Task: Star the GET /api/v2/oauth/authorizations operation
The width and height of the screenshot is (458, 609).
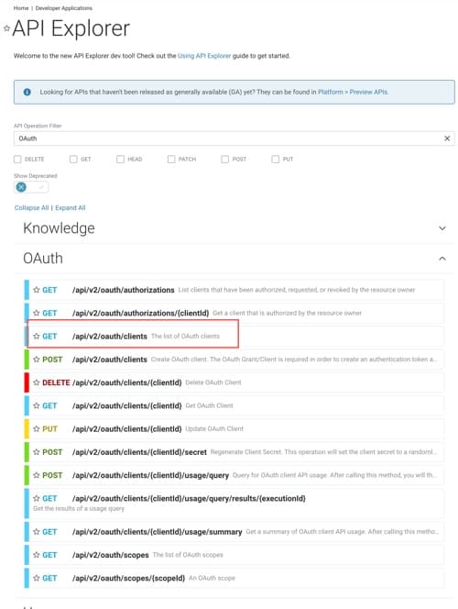Action: point(37,290)
